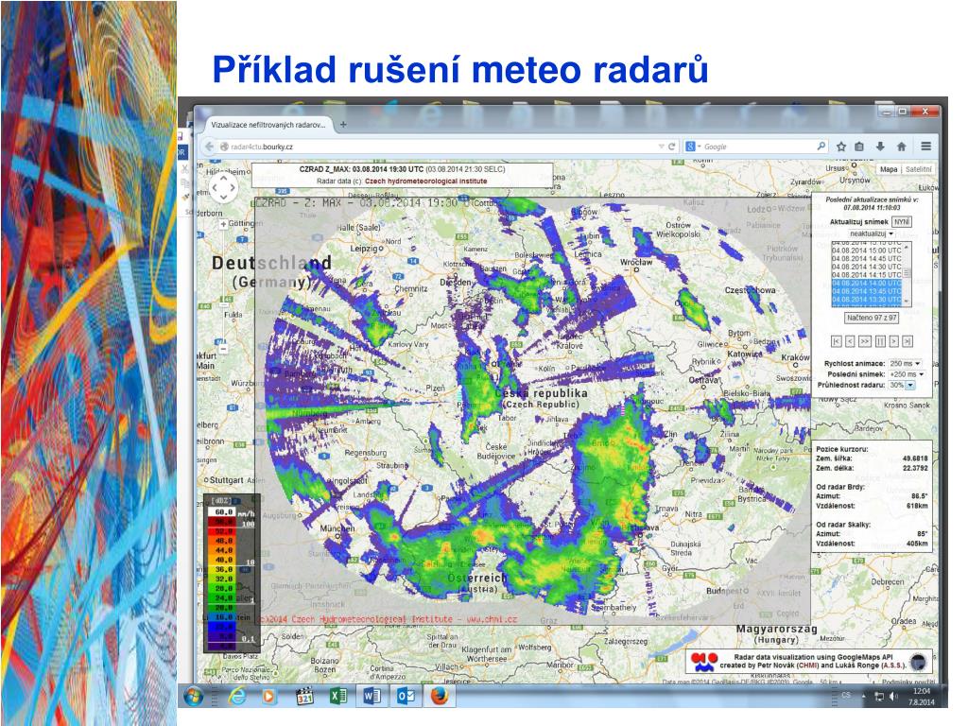Select frame 04.08.2014 14:45 UTC

[x=866, y=259]
